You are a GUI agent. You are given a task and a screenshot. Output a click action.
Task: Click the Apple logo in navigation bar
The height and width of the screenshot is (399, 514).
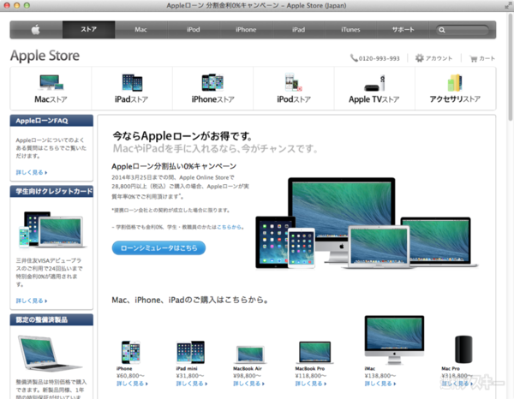pyautogui.click(x=36, y=30)
